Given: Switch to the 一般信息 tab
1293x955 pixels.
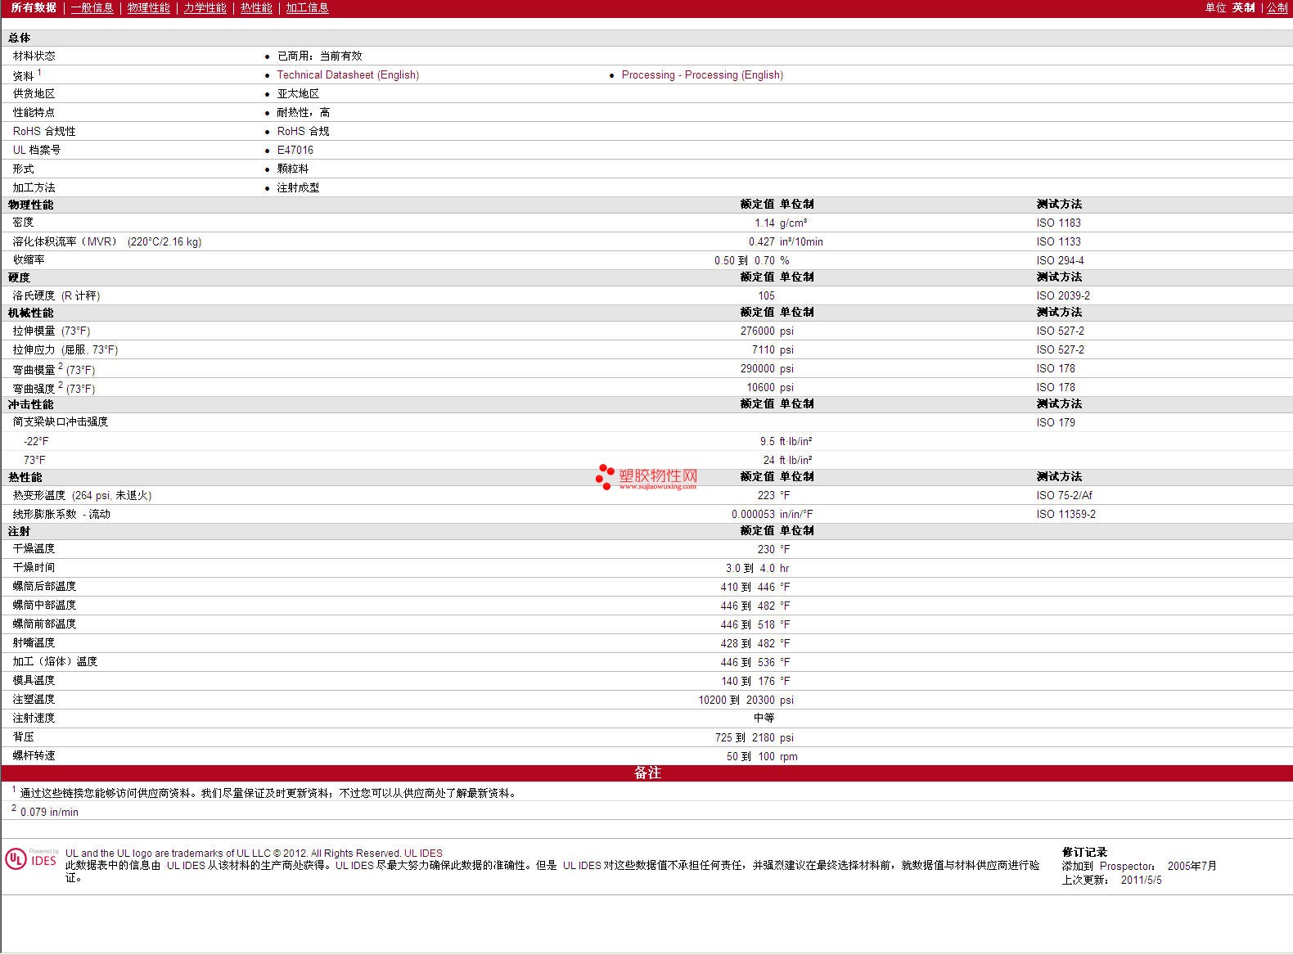Looking at the screenshot, I should tap(92, 7).
